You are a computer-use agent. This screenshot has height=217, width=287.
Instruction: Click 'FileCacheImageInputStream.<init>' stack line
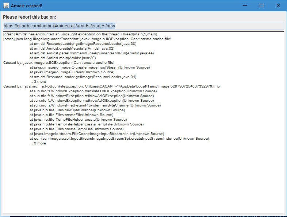pyautogui.click(x=97, y=134)
